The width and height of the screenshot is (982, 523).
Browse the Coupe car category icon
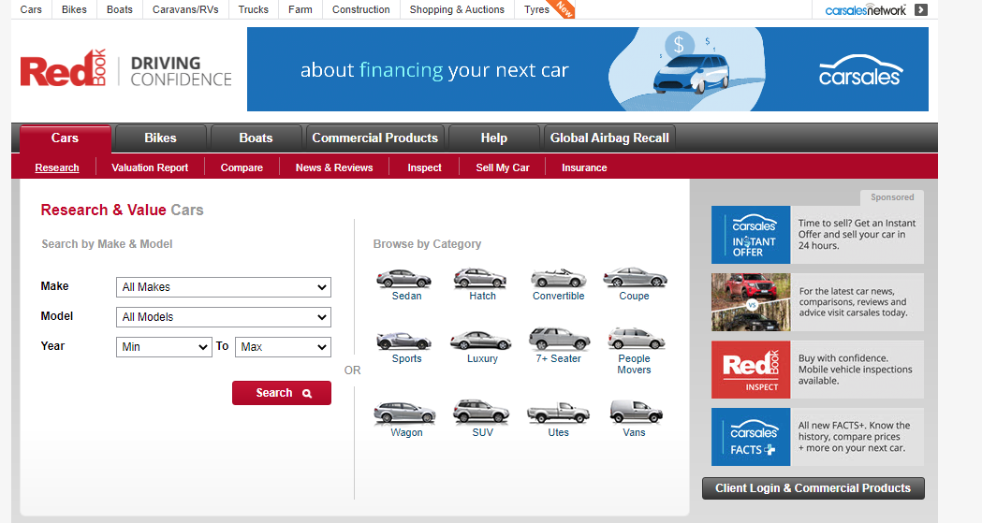point(635,277)
